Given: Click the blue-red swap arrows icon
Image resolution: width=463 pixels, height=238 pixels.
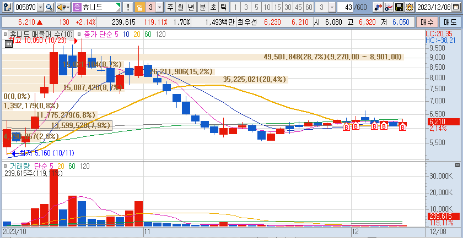Looking at the screenshot, I should click(x=378, y=7).
